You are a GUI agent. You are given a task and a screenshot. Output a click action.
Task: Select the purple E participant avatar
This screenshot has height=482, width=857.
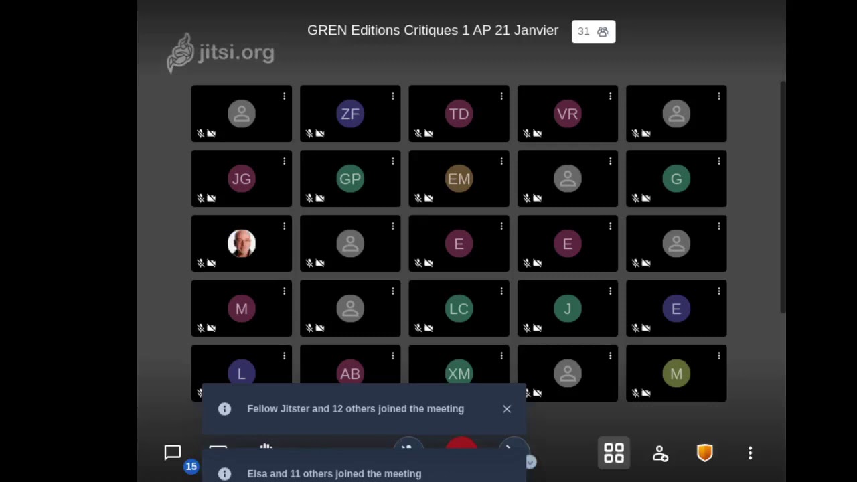676,309
